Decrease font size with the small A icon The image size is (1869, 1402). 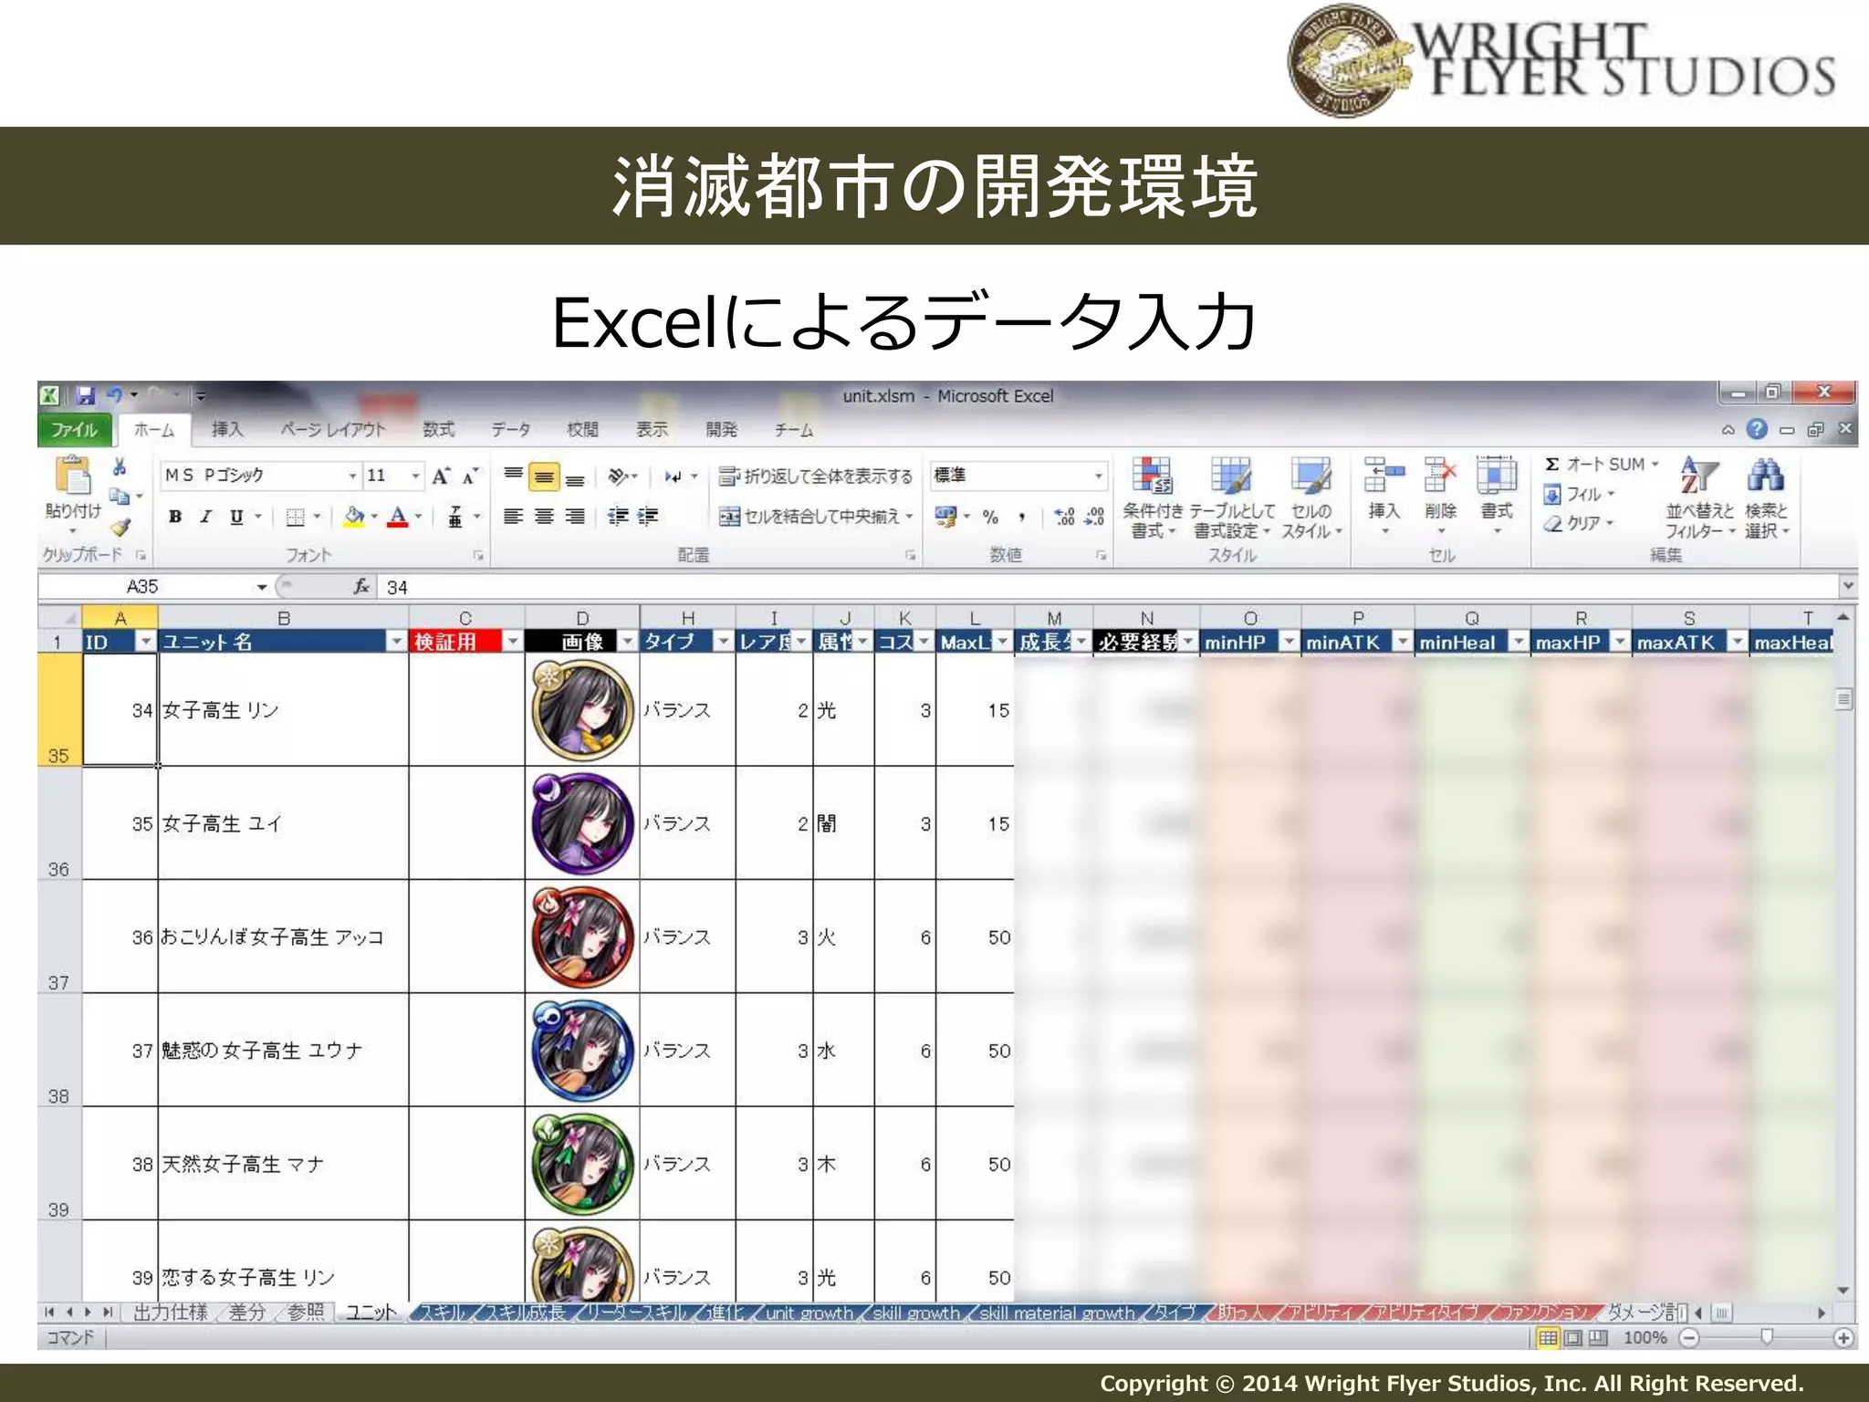[x=469, y=476]
